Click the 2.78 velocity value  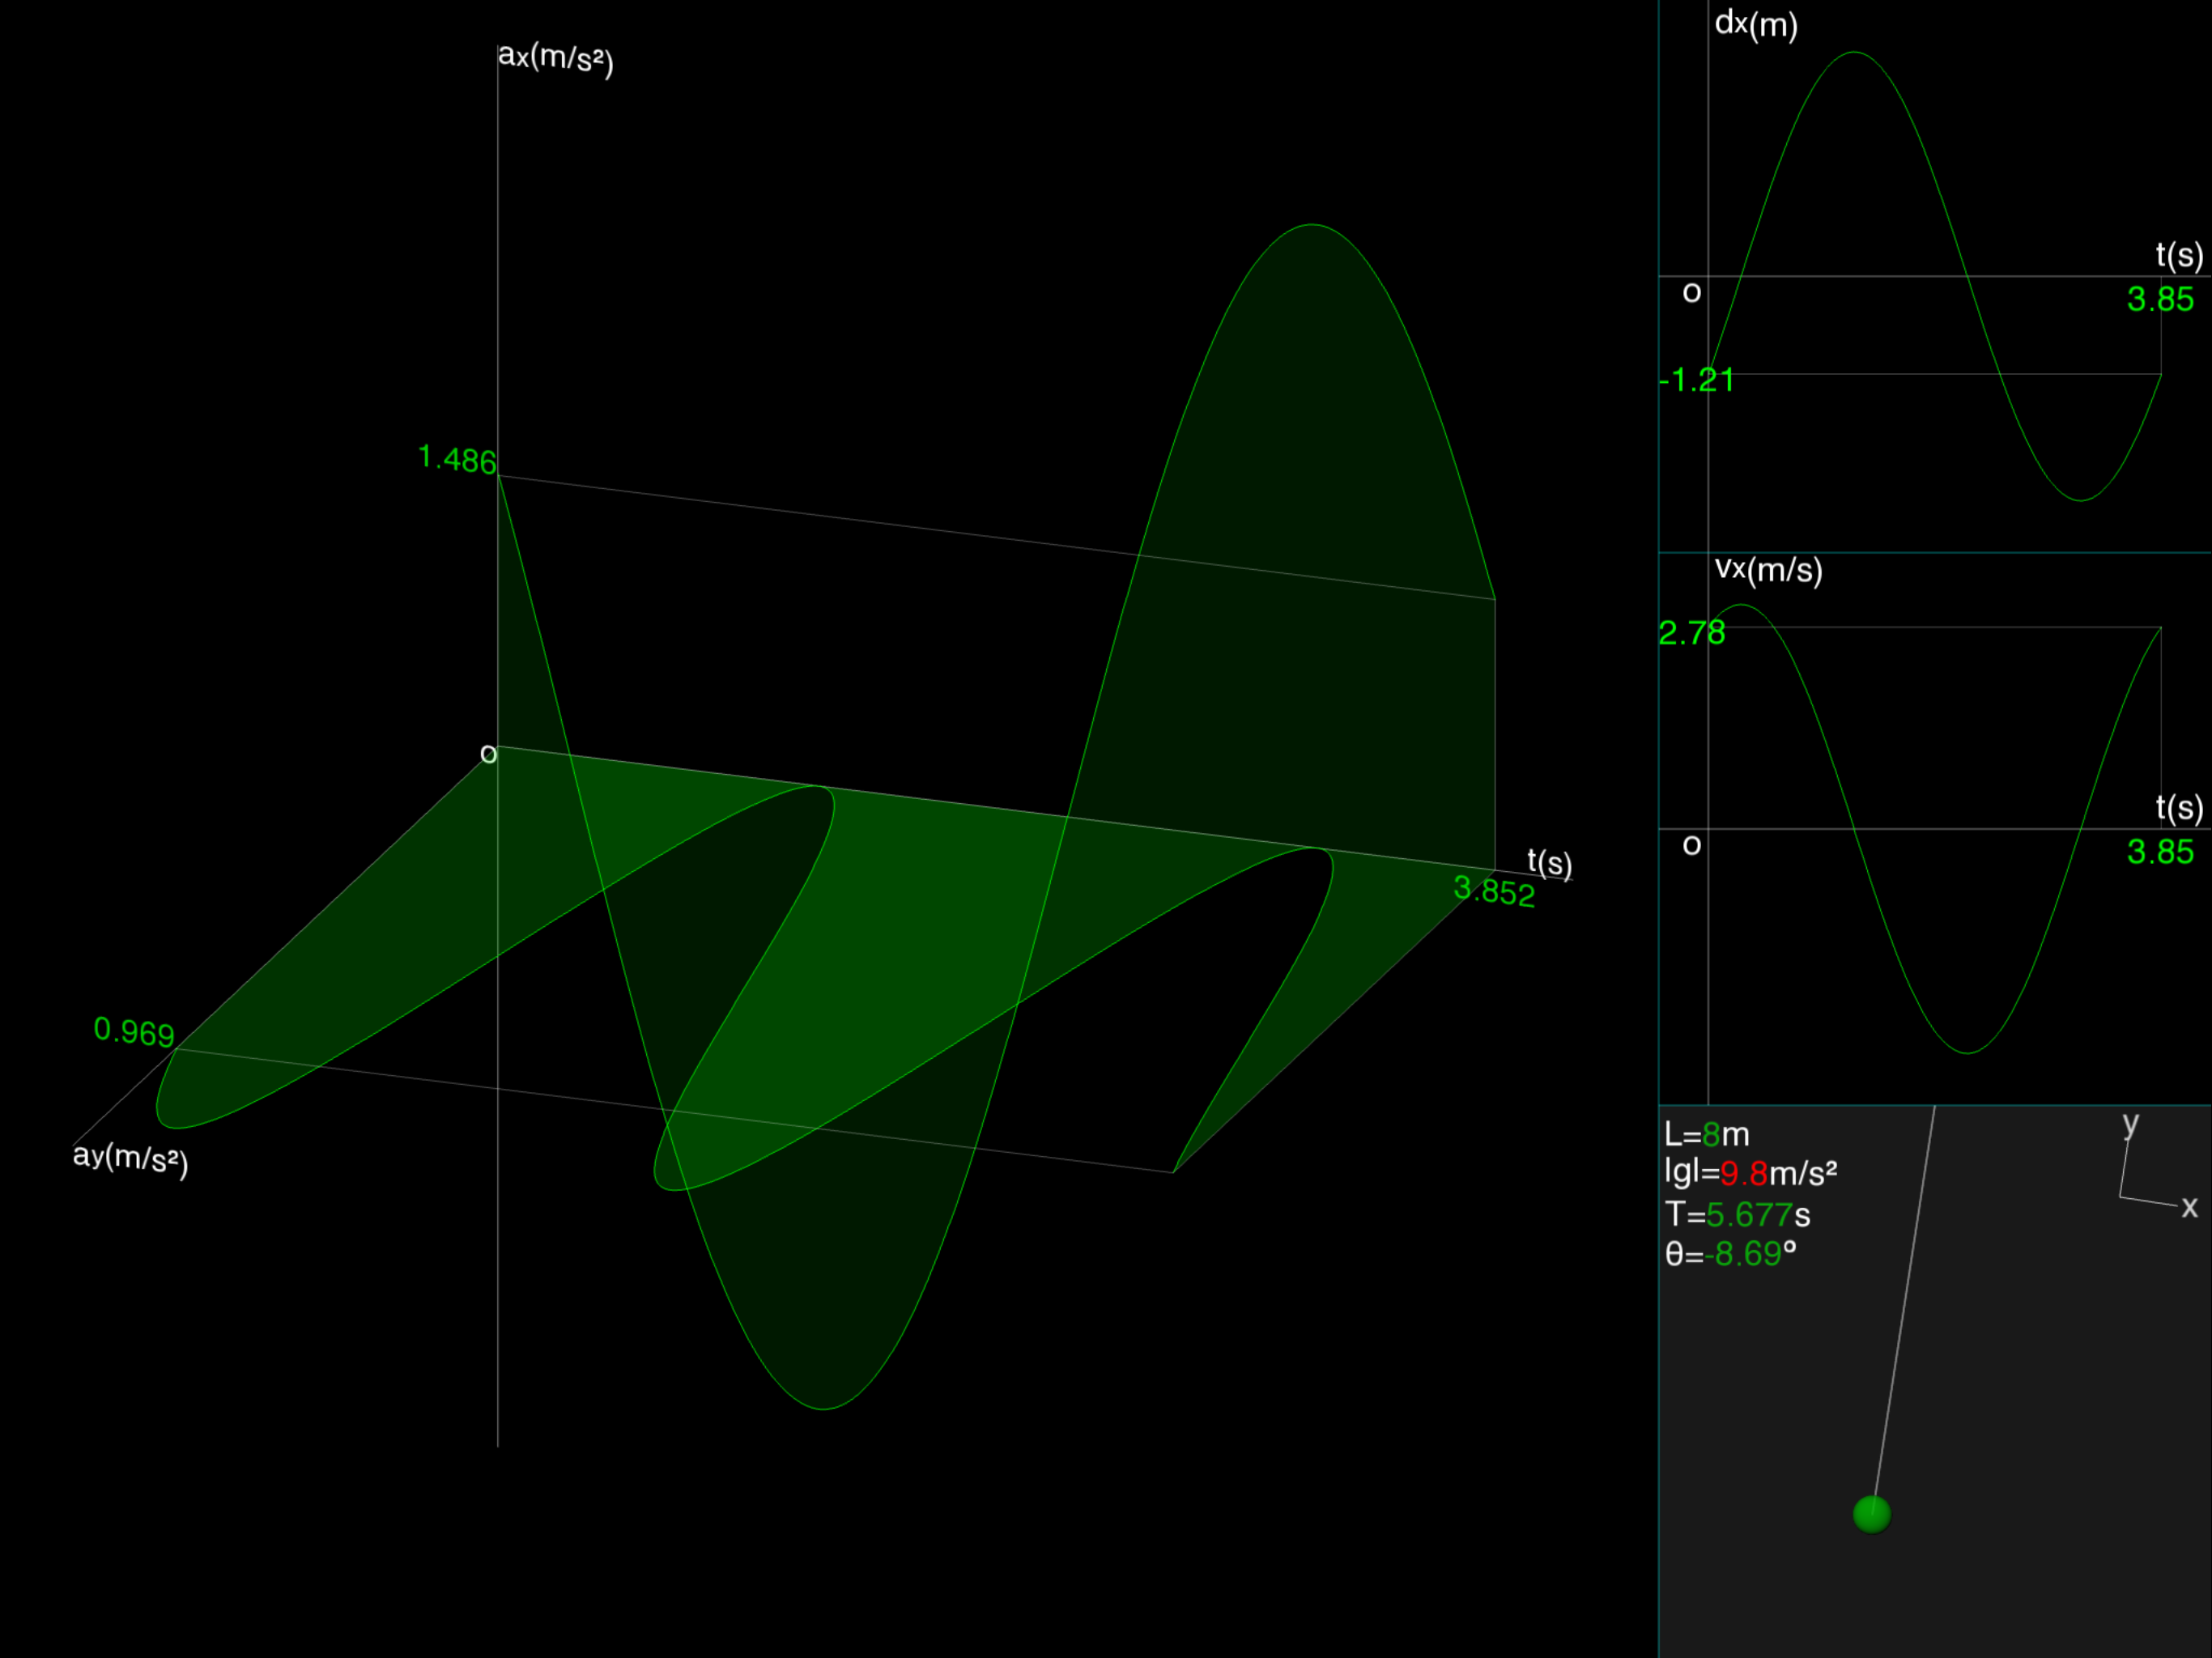tap(1691, 633)
